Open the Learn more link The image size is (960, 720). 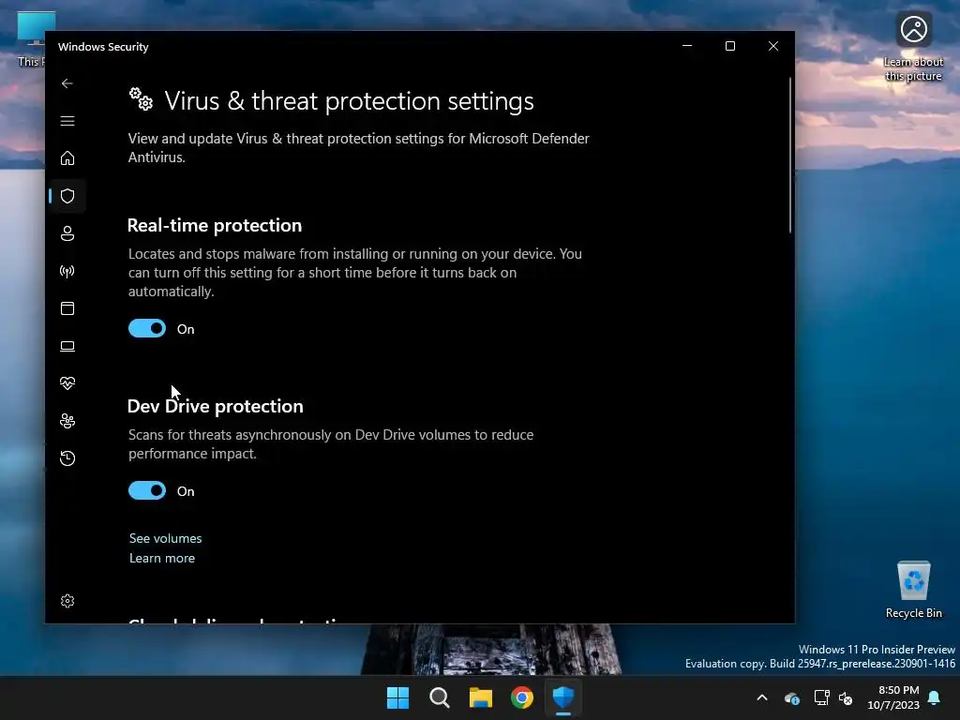162,559
